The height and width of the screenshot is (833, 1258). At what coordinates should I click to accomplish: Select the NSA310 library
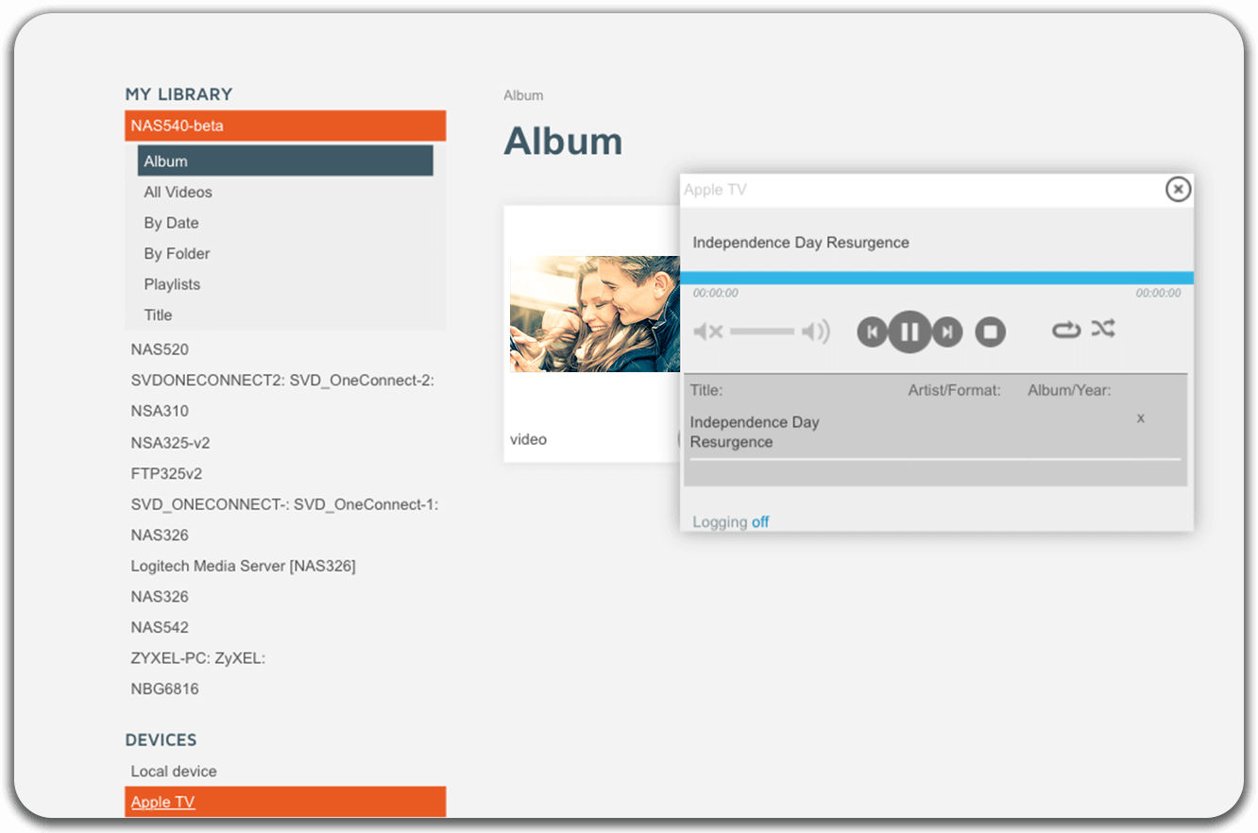(160, 411)
